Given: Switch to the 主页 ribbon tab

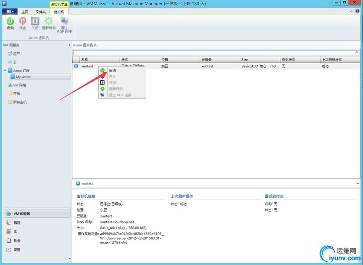Looking at the screenshot, I should click(x=25, y=12).
